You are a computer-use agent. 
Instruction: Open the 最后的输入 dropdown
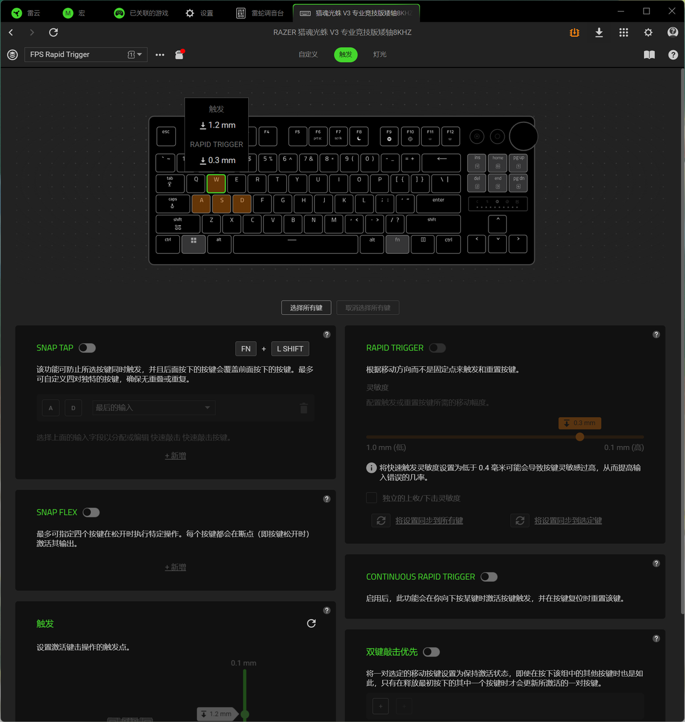[x=153, y=408]
